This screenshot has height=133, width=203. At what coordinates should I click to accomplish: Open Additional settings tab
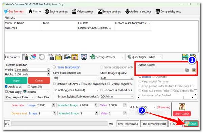point(138,11)
